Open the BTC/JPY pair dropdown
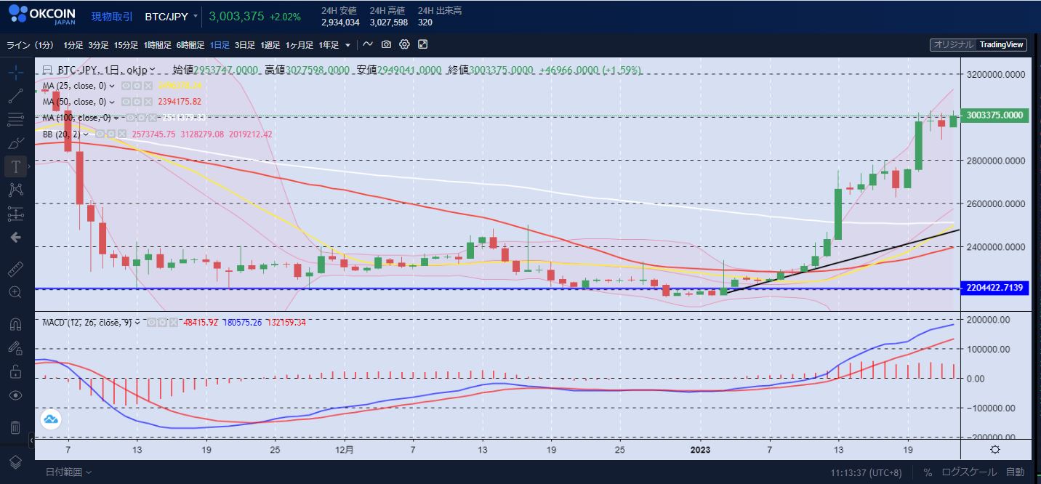Image resolution: width=1041 pixels, height=484 pixels. [172, 16]
